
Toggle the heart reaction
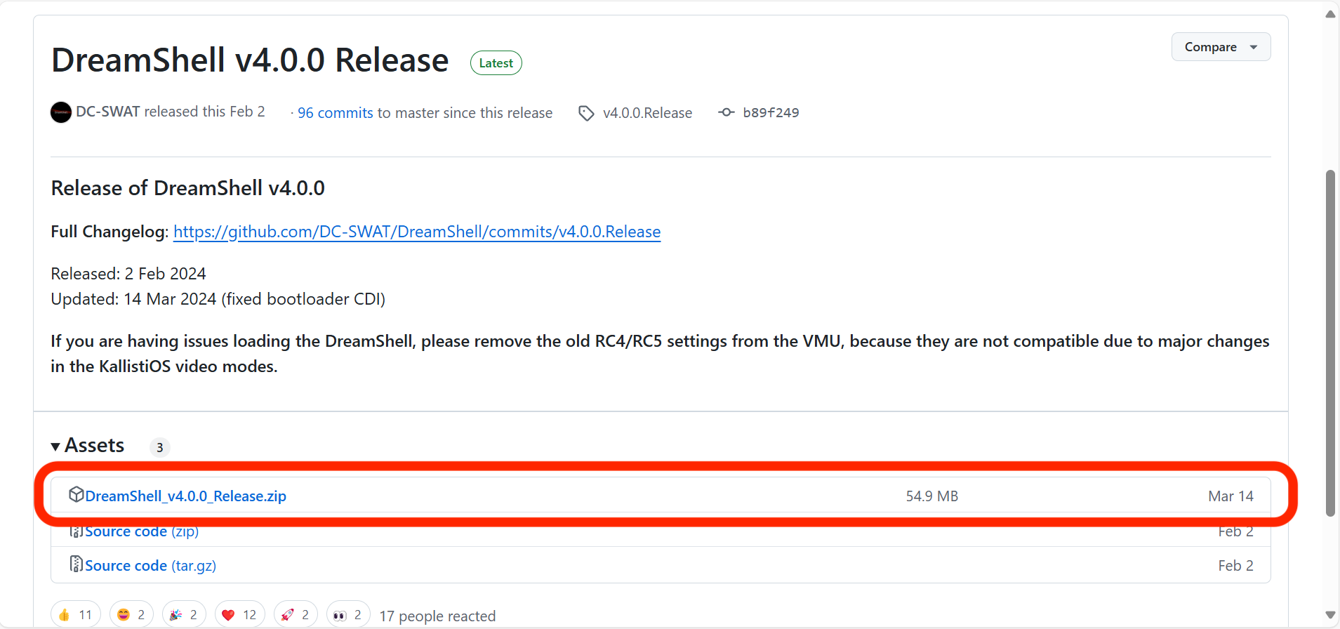tap(239, 615)
